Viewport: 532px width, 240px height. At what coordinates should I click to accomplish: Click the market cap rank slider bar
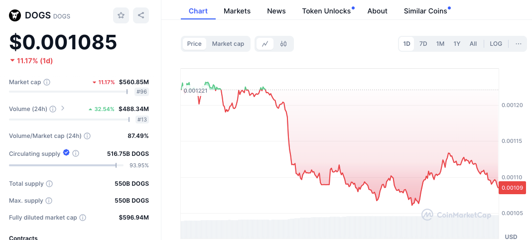[x=68, y=92]
